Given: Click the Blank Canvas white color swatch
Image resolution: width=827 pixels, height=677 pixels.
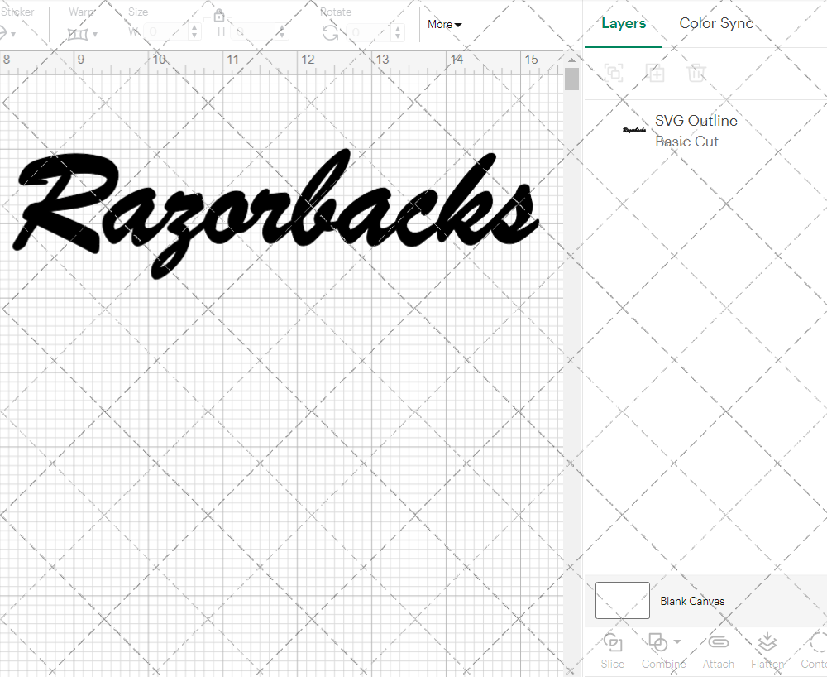Looking at the screenshot, I should tap(622, 601).
